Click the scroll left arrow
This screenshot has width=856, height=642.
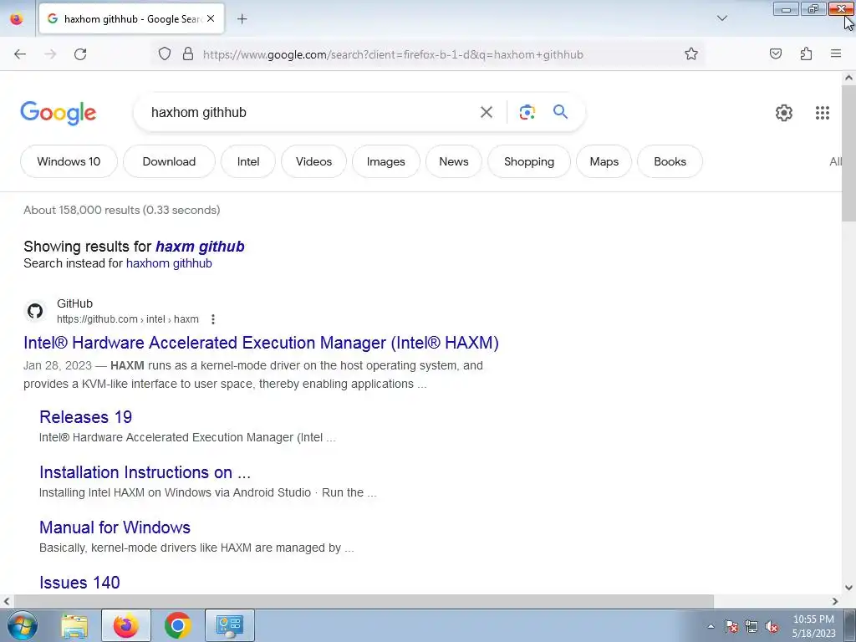coord(6,601)
